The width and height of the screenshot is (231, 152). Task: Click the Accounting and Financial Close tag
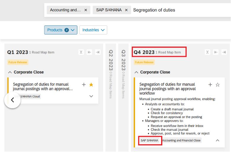pyautogui.click(x=181, y=140)
